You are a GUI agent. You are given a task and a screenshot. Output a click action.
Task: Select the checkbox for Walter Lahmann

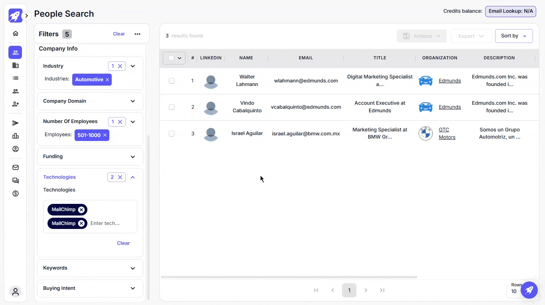[172, 81]
